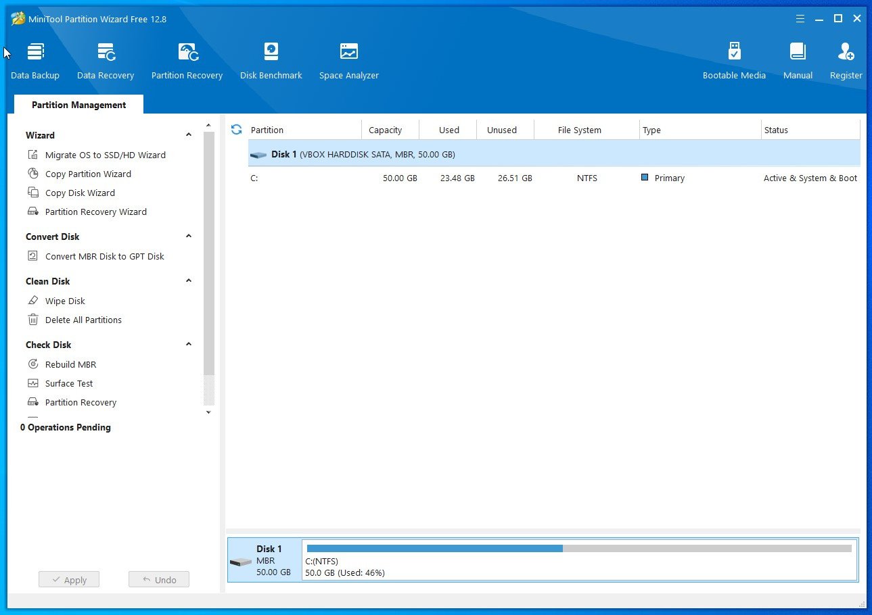Click the sidebar Partition Recovery icon under Check Disk
The height and width of the screenshot is (615, 872).
click(32, 402)
